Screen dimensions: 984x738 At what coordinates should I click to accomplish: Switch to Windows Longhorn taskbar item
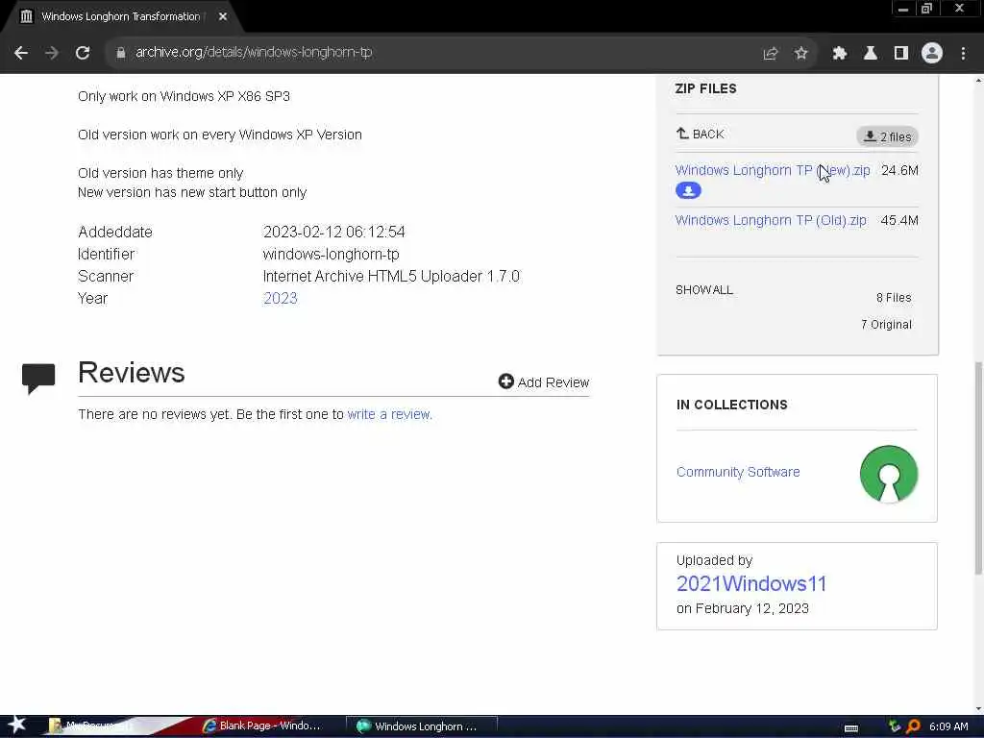(421, 726)
